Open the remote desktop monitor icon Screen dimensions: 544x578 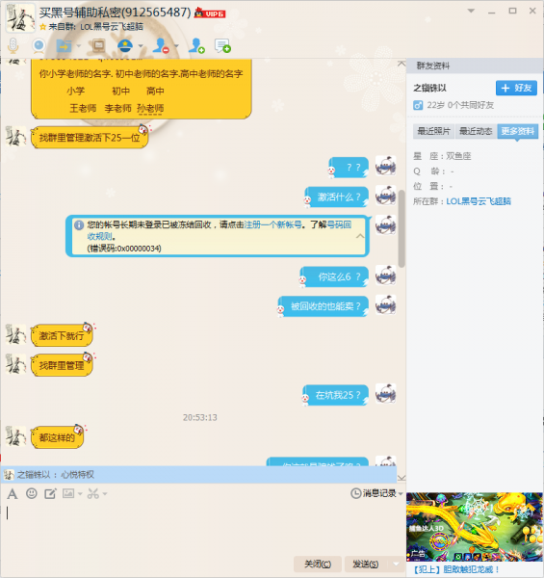(99, 45)
